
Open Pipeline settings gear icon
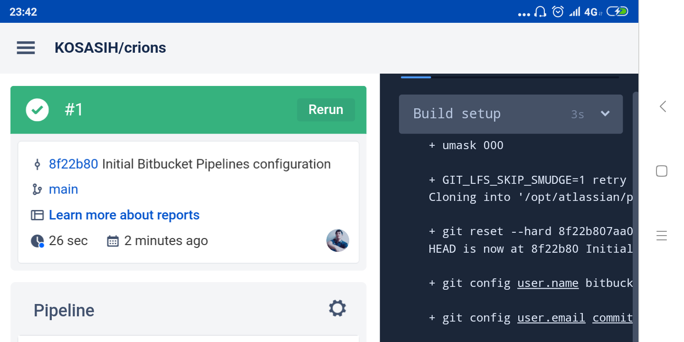337,308
